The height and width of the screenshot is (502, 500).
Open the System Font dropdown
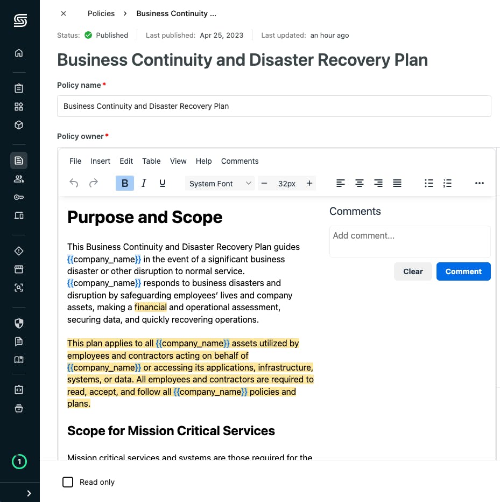(x=220, y=184)
